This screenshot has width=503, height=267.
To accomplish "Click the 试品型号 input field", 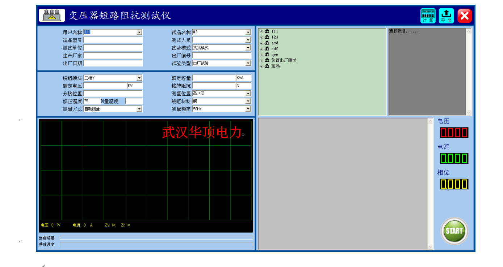I will point(113,40).
